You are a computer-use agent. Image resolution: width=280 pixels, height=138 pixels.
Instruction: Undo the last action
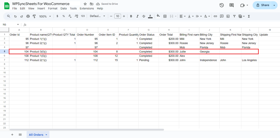click(15, 16)
